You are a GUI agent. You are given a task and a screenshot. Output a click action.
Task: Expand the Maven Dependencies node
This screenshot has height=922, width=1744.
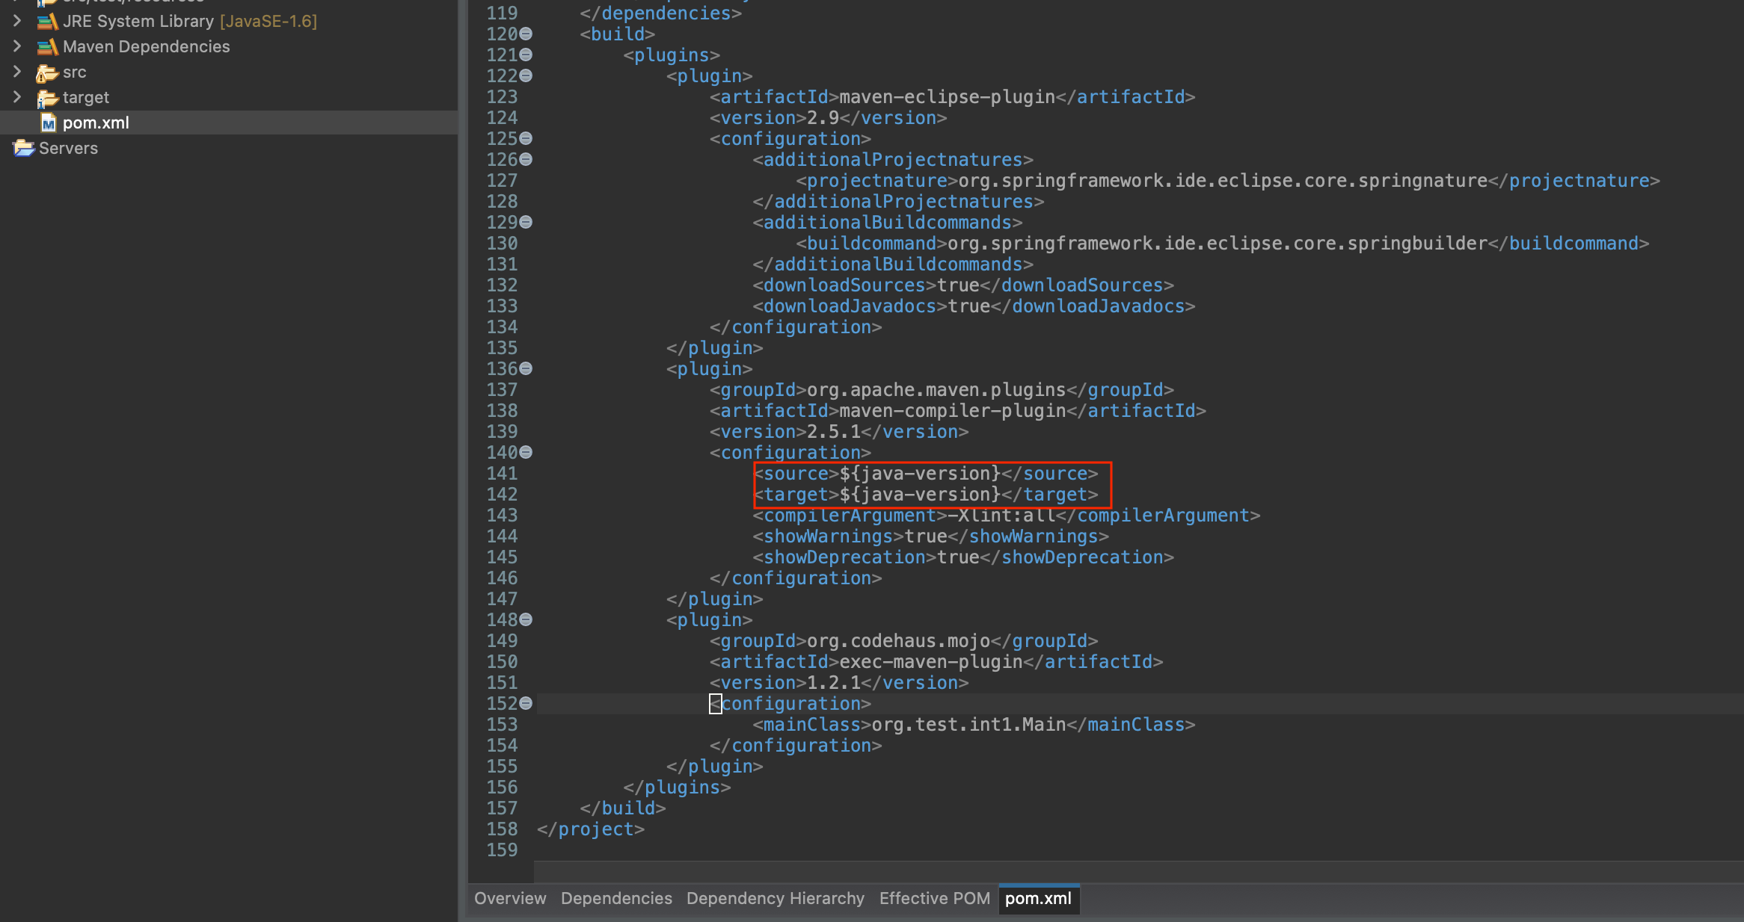pyautogui.click(x=17, y=46)
